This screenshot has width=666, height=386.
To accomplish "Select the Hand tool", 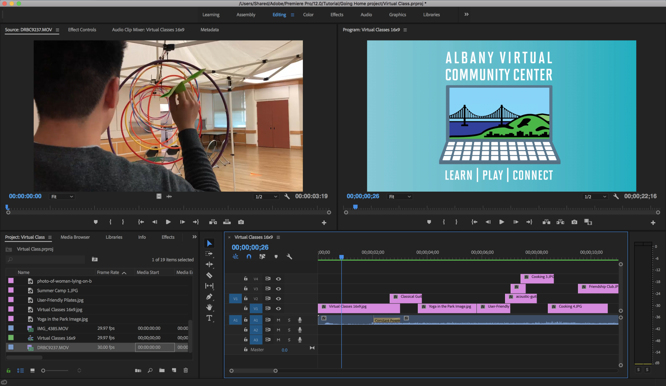I will click(x=209, y=307).
